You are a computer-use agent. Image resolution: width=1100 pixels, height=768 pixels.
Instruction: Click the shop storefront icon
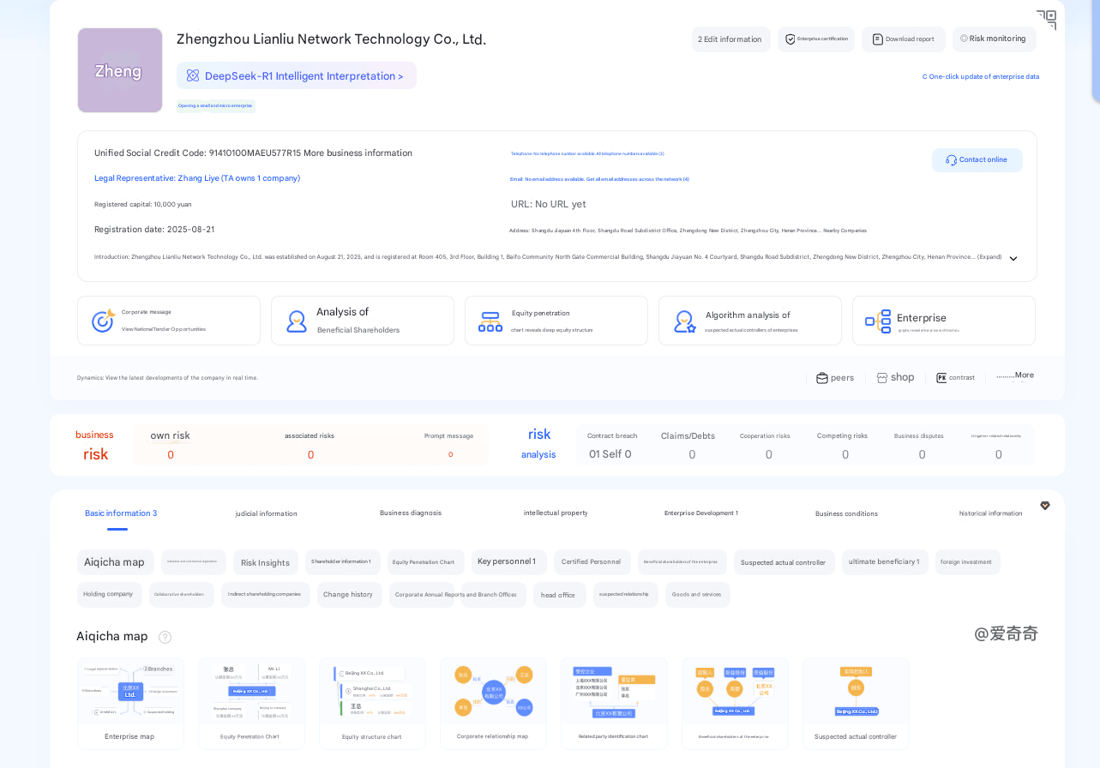[x=884, y=377]
